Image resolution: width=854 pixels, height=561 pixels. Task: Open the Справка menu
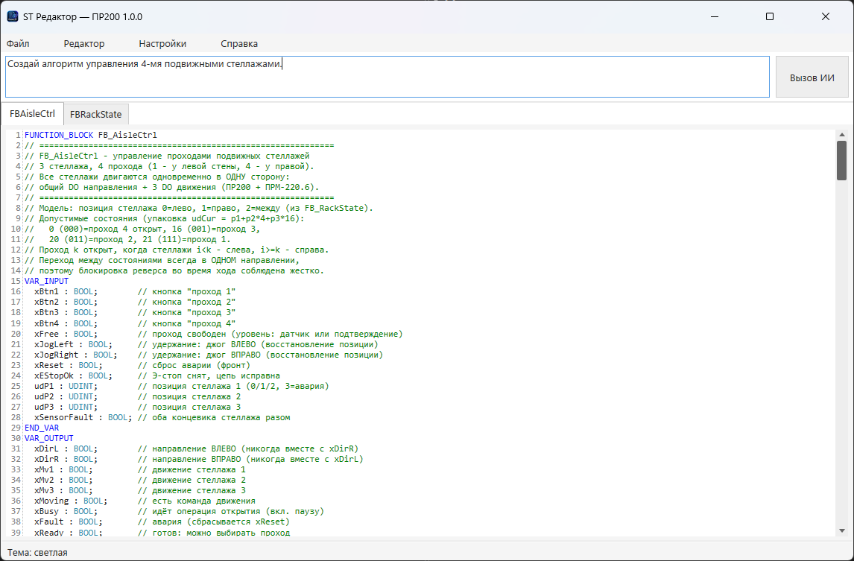pyautogui.click(x=239, y=43)
